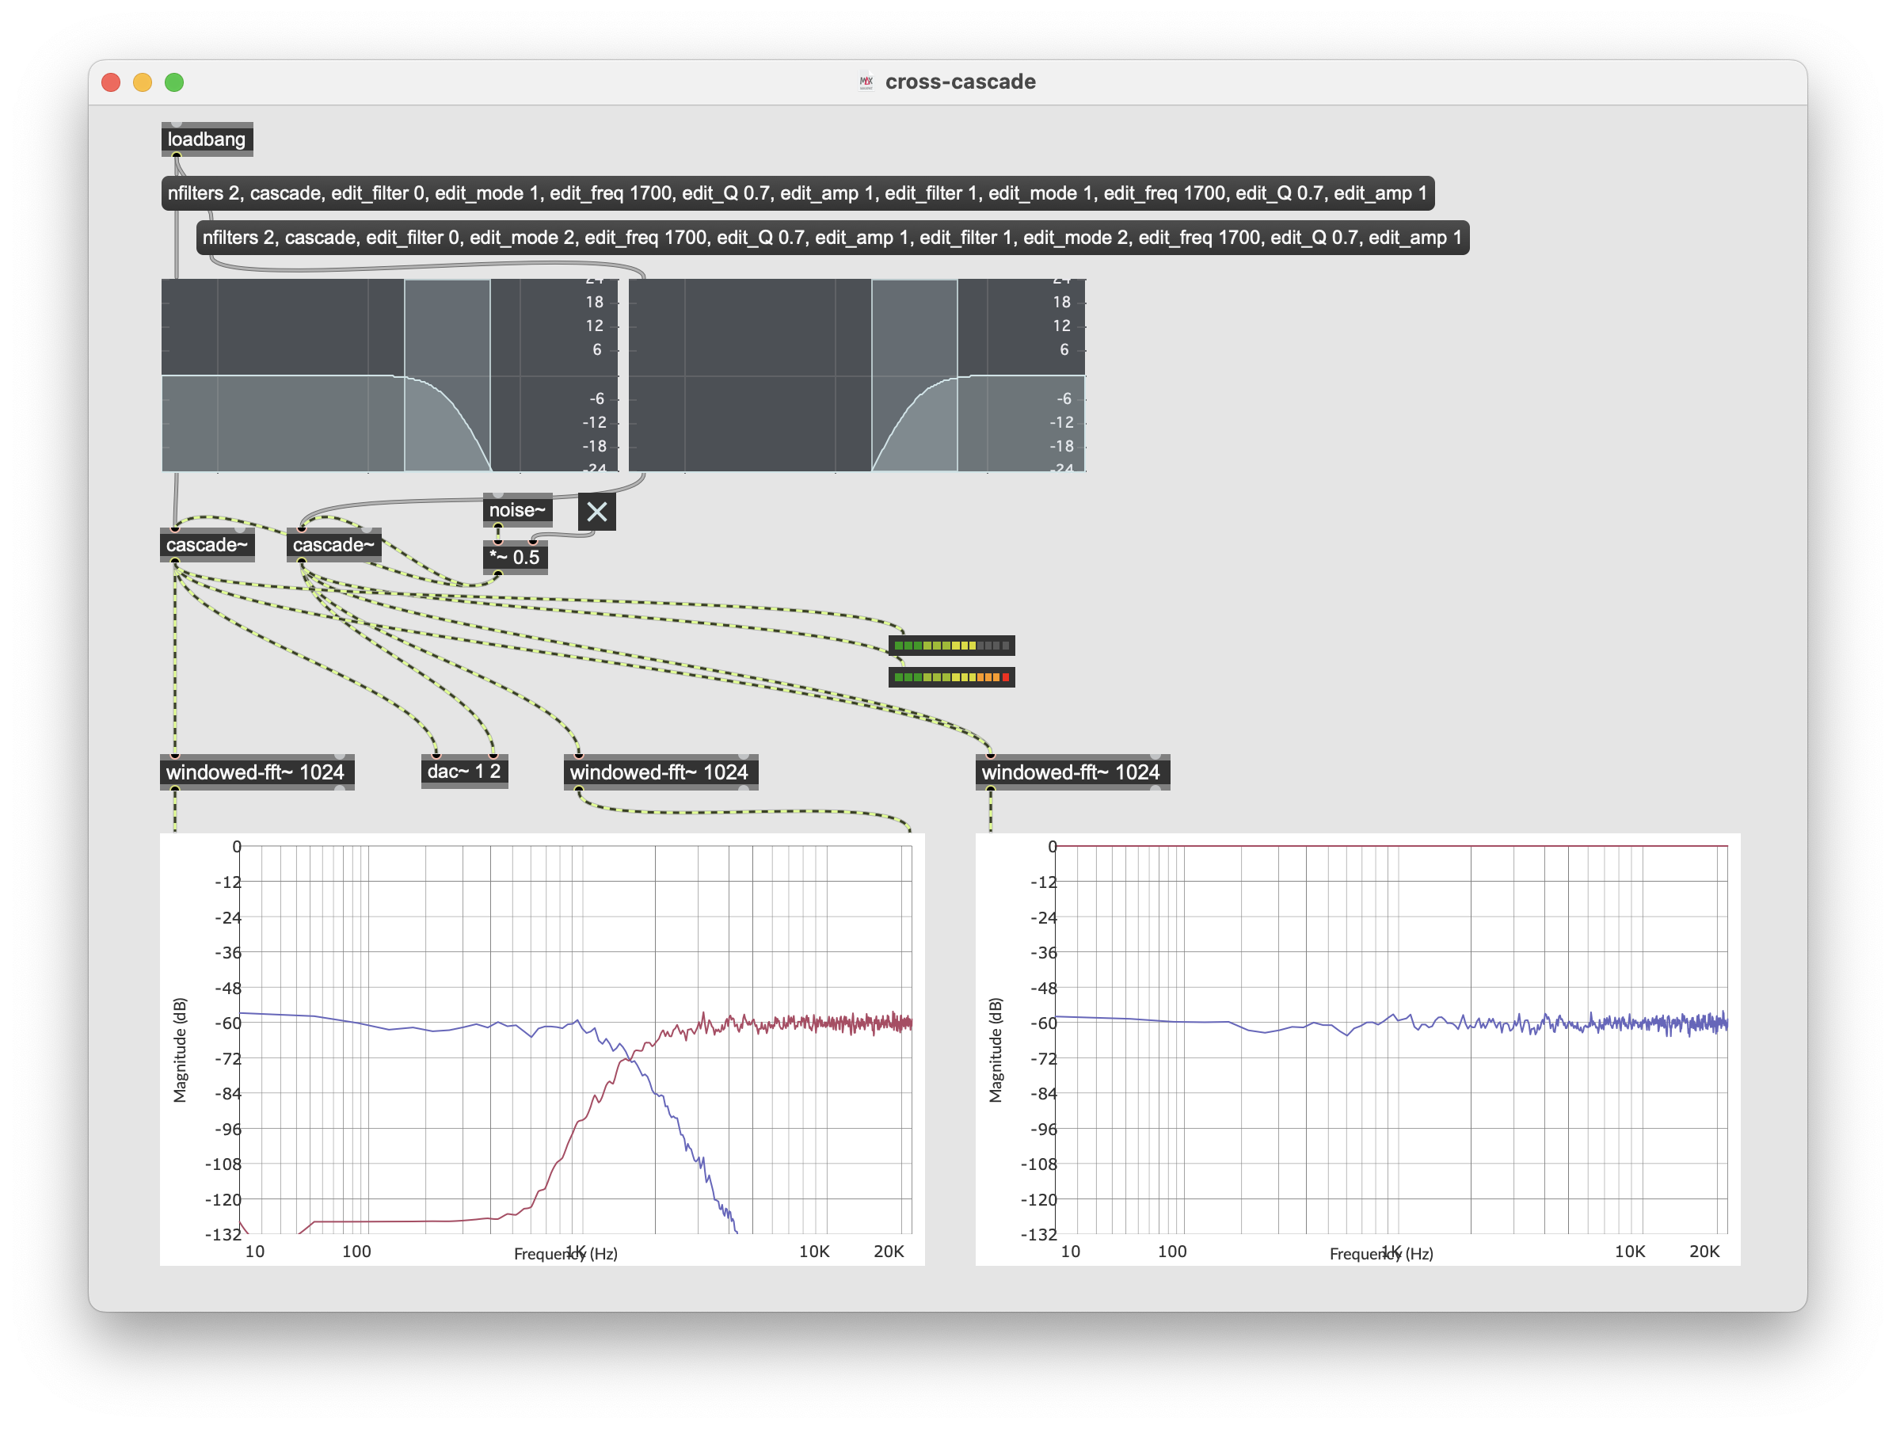Click the green zoom window button
1896x1429 pixels.
pyautogui.click(x=174, y=82)
